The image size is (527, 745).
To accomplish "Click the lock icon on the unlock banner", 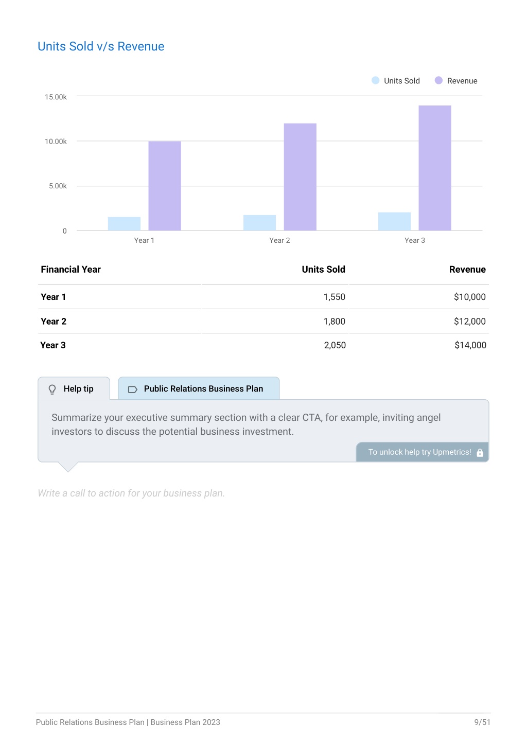I will click(480, 453).
